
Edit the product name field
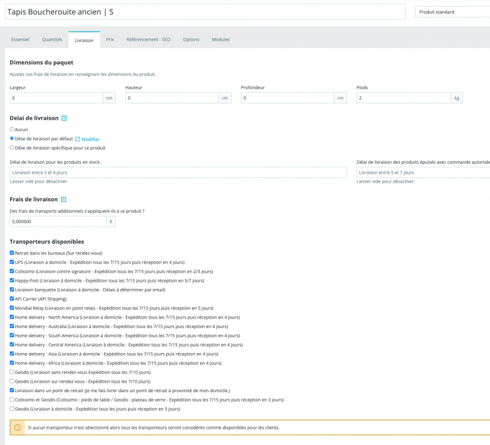coord(205,12)
